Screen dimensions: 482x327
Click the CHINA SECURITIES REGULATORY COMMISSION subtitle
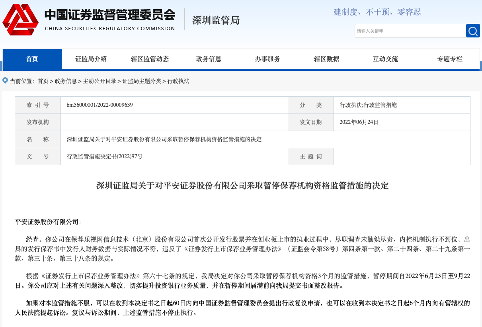(110, 29)
